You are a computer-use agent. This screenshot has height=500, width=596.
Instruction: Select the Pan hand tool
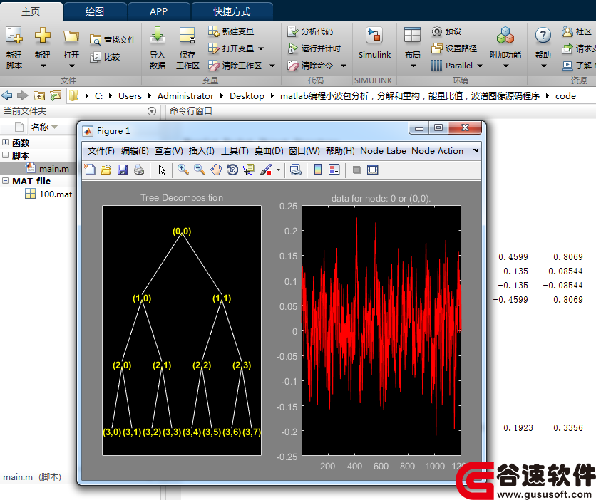[216, 170]
